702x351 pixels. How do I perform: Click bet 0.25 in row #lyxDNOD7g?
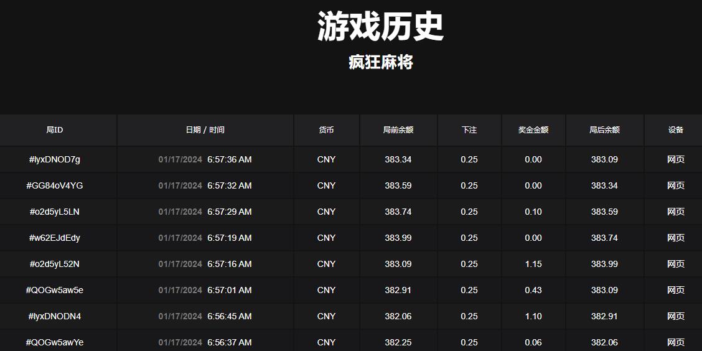pyautogui.click(x=469, y=159)
